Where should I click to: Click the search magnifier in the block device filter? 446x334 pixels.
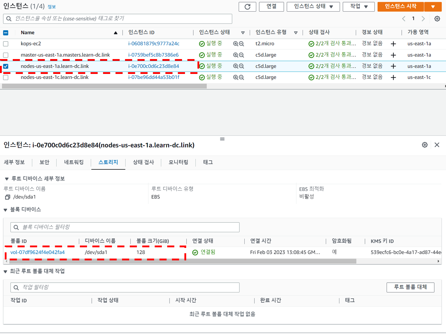16,227
